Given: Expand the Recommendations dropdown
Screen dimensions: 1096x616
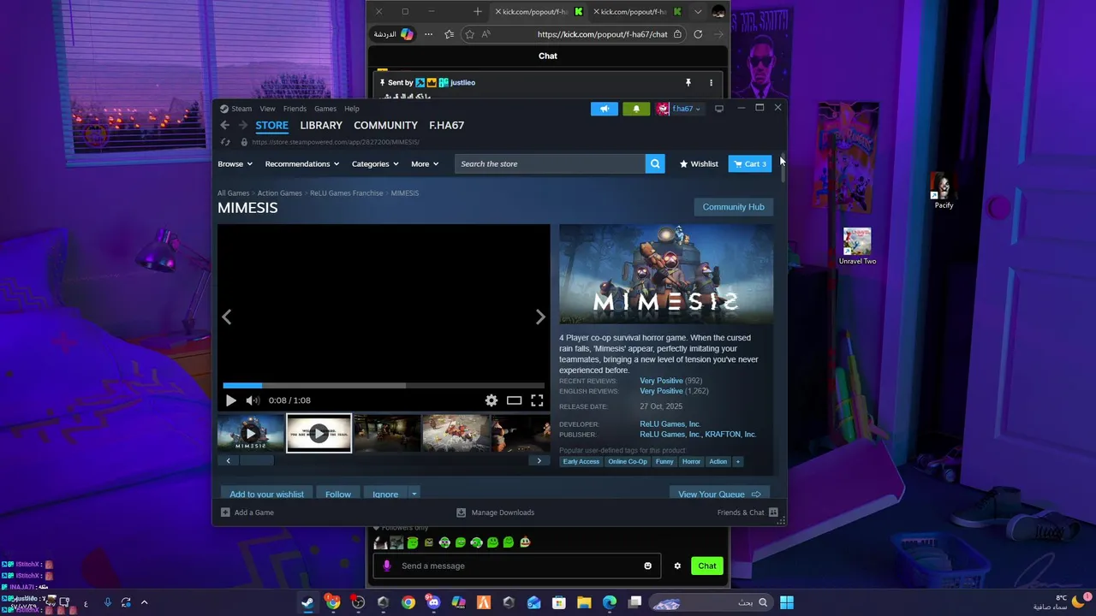Looking at the screenshot, I should click(x=301, y=163).
